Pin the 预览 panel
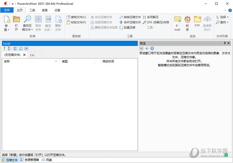Viewport: 233px width, 163px height. [x=225, y=43]
